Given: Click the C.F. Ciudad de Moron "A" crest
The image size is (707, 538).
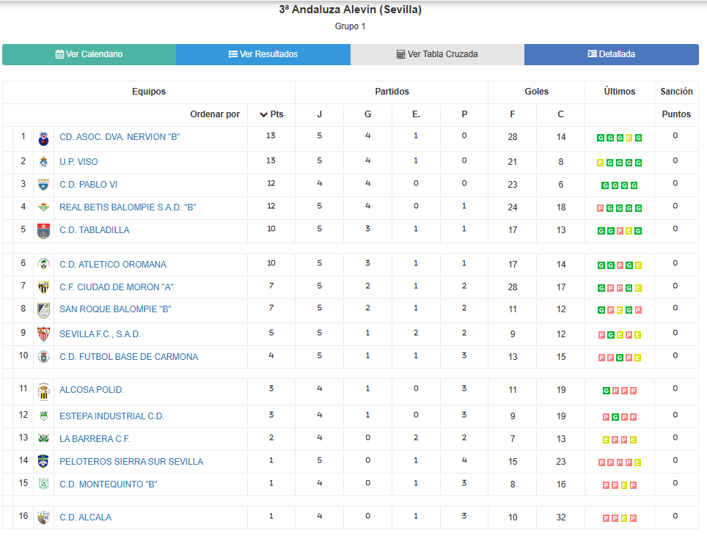Looking at the screenshot, I should point(43,287).
